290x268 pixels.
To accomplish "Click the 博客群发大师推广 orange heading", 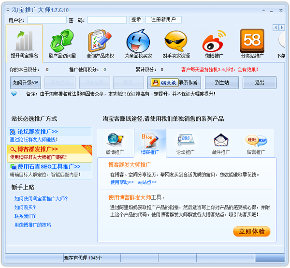I will pos(130,165).
